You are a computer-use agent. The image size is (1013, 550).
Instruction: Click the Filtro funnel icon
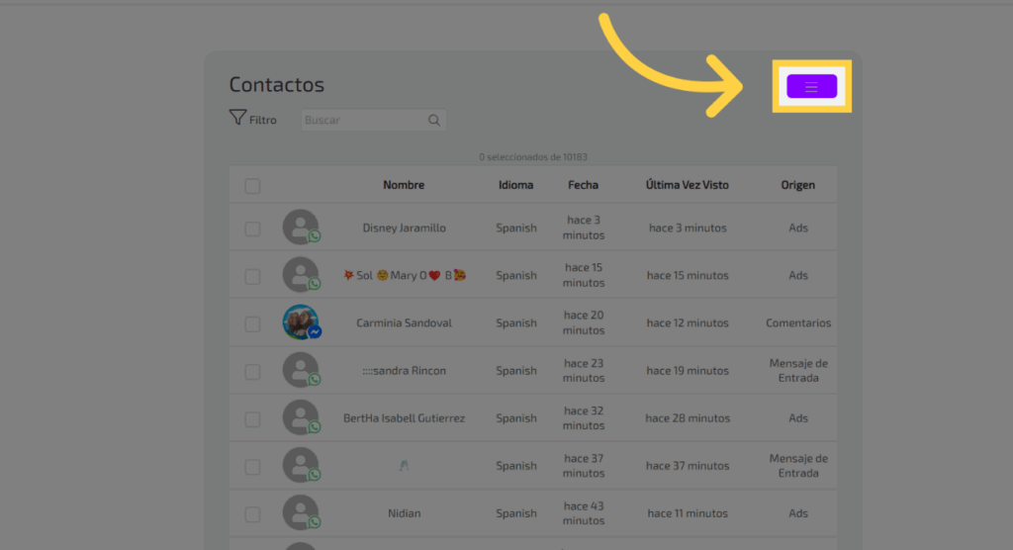(x=237, y=119)
